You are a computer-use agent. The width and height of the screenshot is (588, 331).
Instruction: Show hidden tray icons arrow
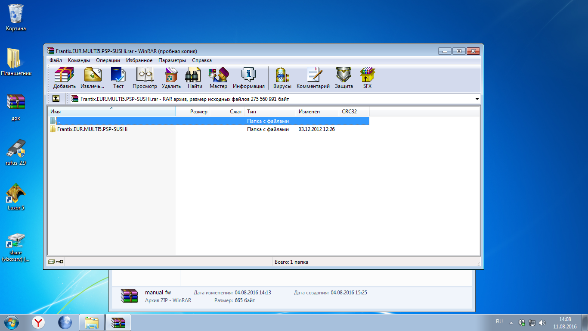[511, 322]
